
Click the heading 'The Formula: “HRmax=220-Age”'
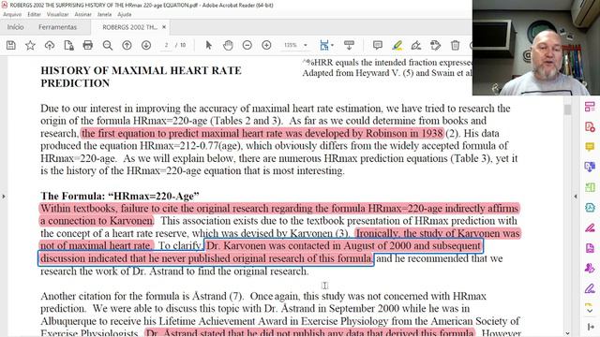click(x=120, y=196)
